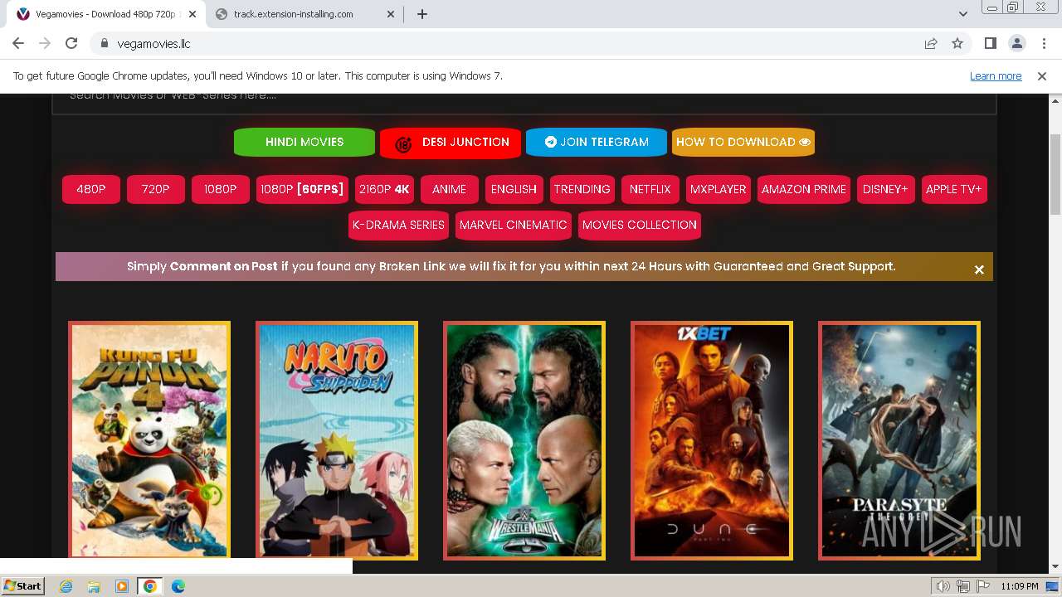Filter by 720P quality
1062x597 pixels.
click(156, 189)
